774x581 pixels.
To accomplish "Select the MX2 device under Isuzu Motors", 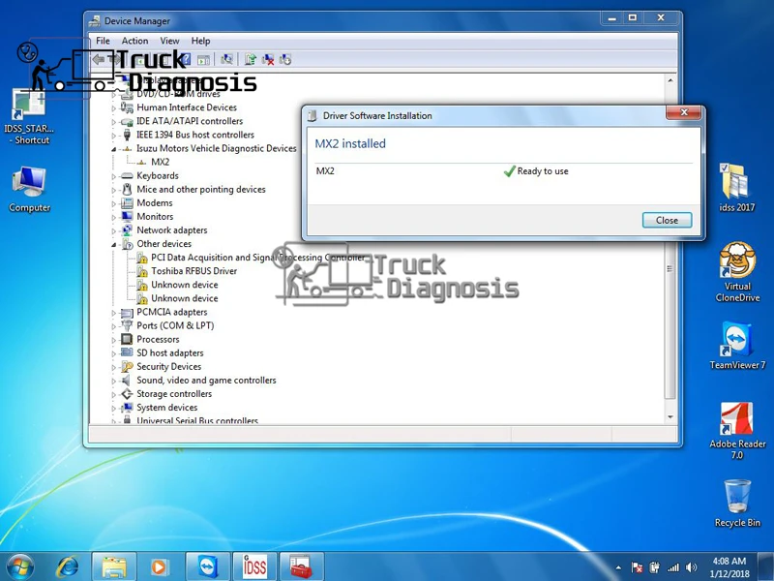I will [x=160, y=162].
